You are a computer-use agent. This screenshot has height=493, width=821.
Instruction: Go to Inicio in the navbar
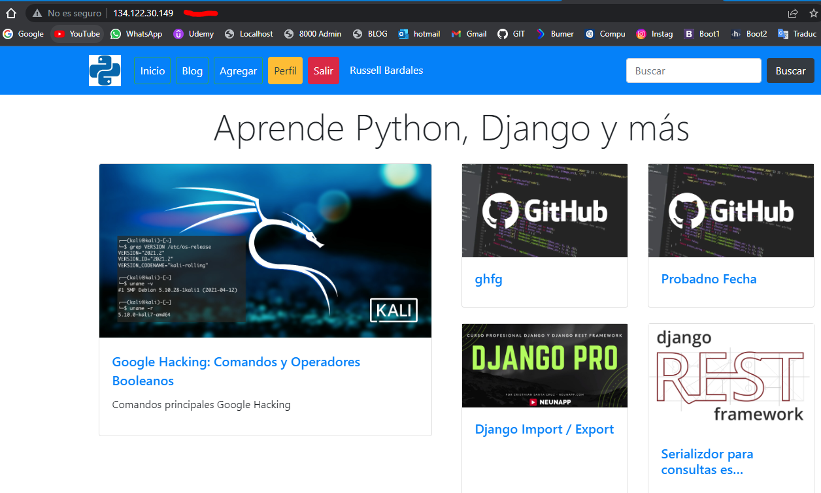click(152, 71)
